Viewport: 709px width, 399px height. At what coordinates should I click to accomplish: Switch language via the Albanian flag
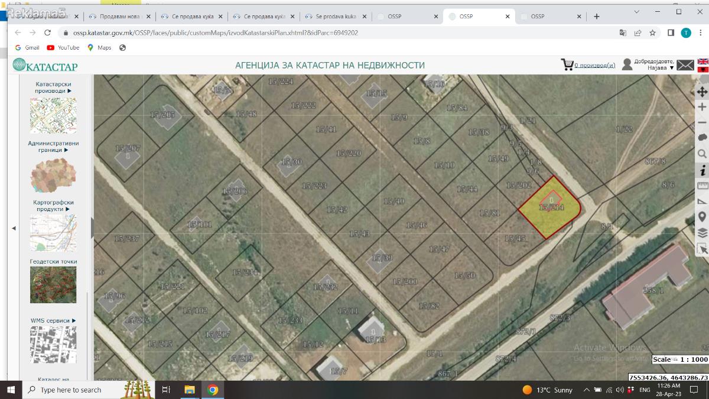(703, 69)
